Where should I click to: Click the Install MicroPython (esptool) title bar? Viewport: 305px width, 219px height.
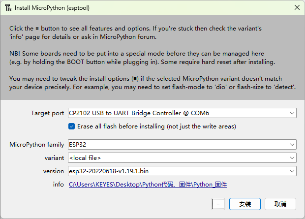point(148,8)
